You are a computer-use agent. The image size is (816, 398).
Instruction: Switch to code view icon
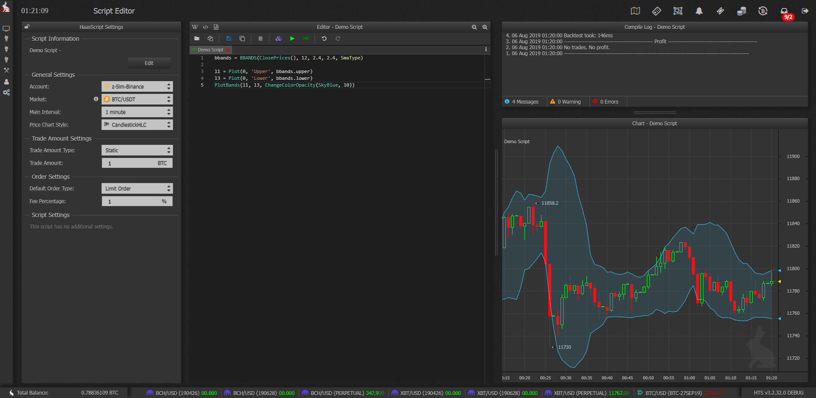[x=205, y=27]
